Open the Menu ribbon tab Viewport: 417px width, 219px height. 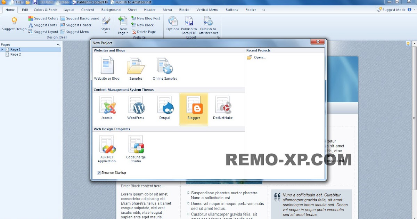[167, 10]
